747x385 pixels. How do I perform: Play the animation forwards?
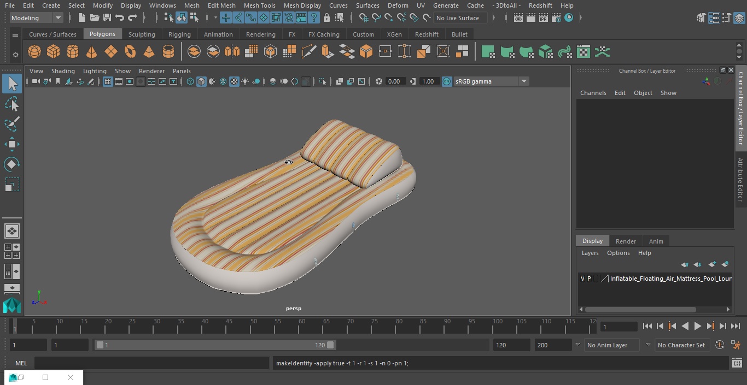[x=698, y=326]
